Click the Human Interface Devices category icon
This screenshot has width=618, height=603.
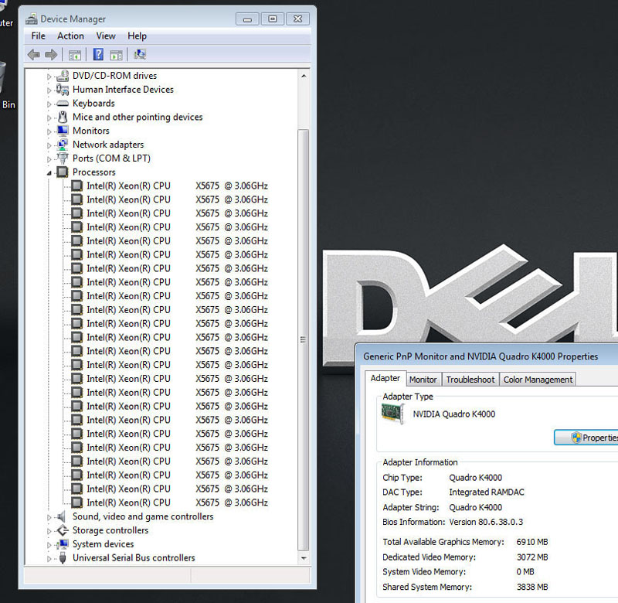63,90
